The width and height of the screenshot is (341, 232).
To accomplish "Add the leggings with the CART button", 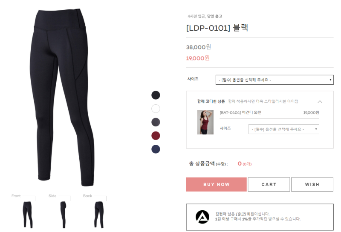I will tap(269, 184).
